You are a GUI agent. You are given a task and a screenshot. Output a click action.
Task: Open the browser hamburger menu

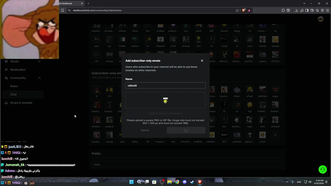click(327, 10)
